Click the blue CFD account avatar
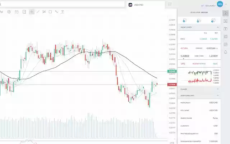This screenshot has width=230, height=144. pos(220,4)
